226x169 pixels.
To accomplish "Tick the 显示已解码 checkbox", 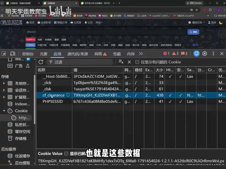I will (x=66, y=154).
